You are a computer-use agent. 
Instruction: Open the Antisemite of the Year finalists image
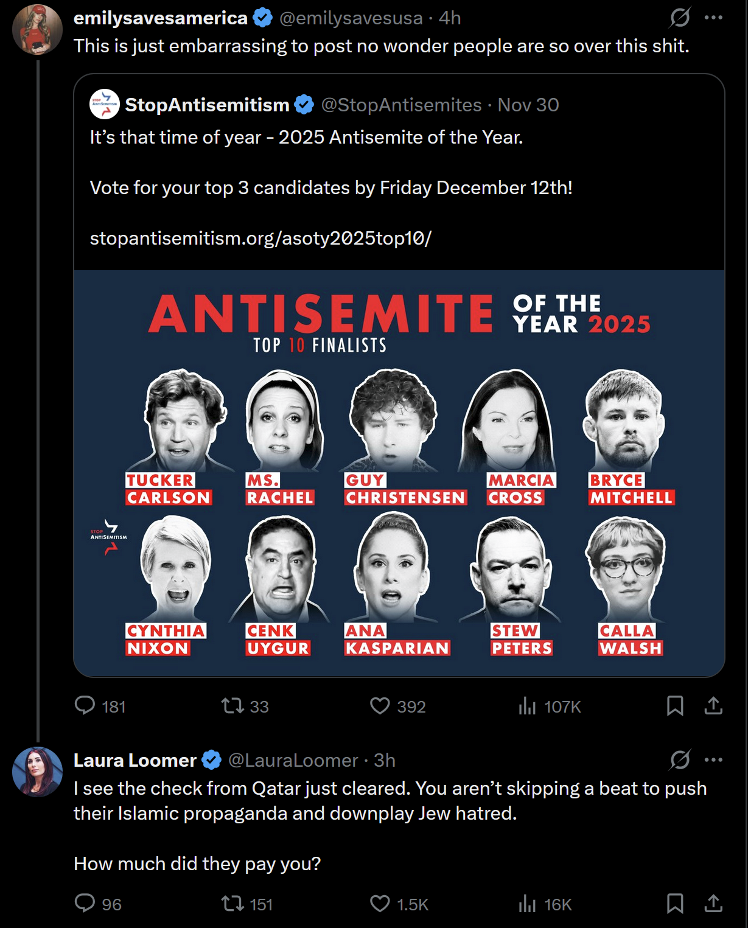pos(399,473)
